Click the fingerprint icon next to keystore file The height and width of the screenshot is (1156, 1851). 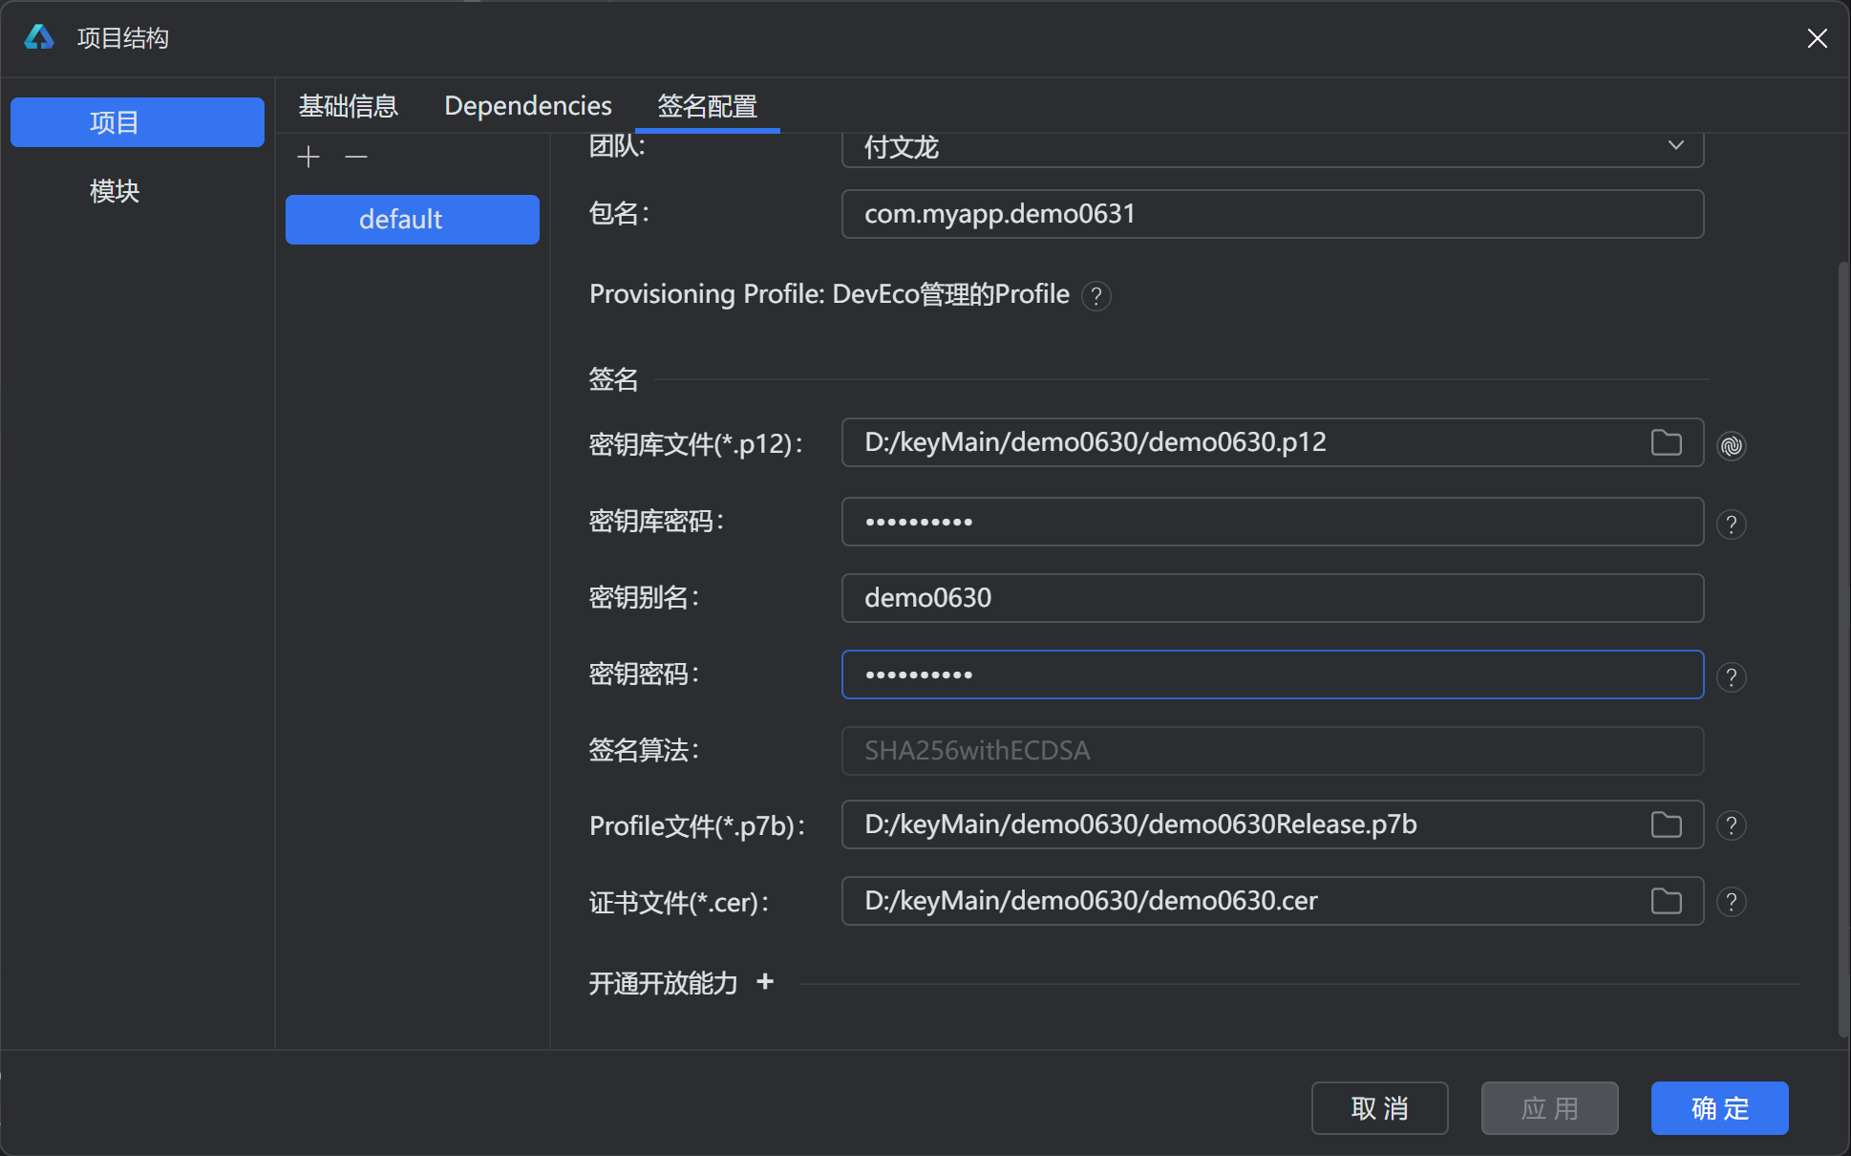[1732, 445]
